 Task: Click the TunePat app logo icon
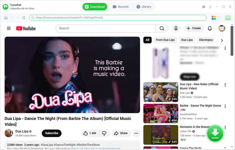(5, 6)
